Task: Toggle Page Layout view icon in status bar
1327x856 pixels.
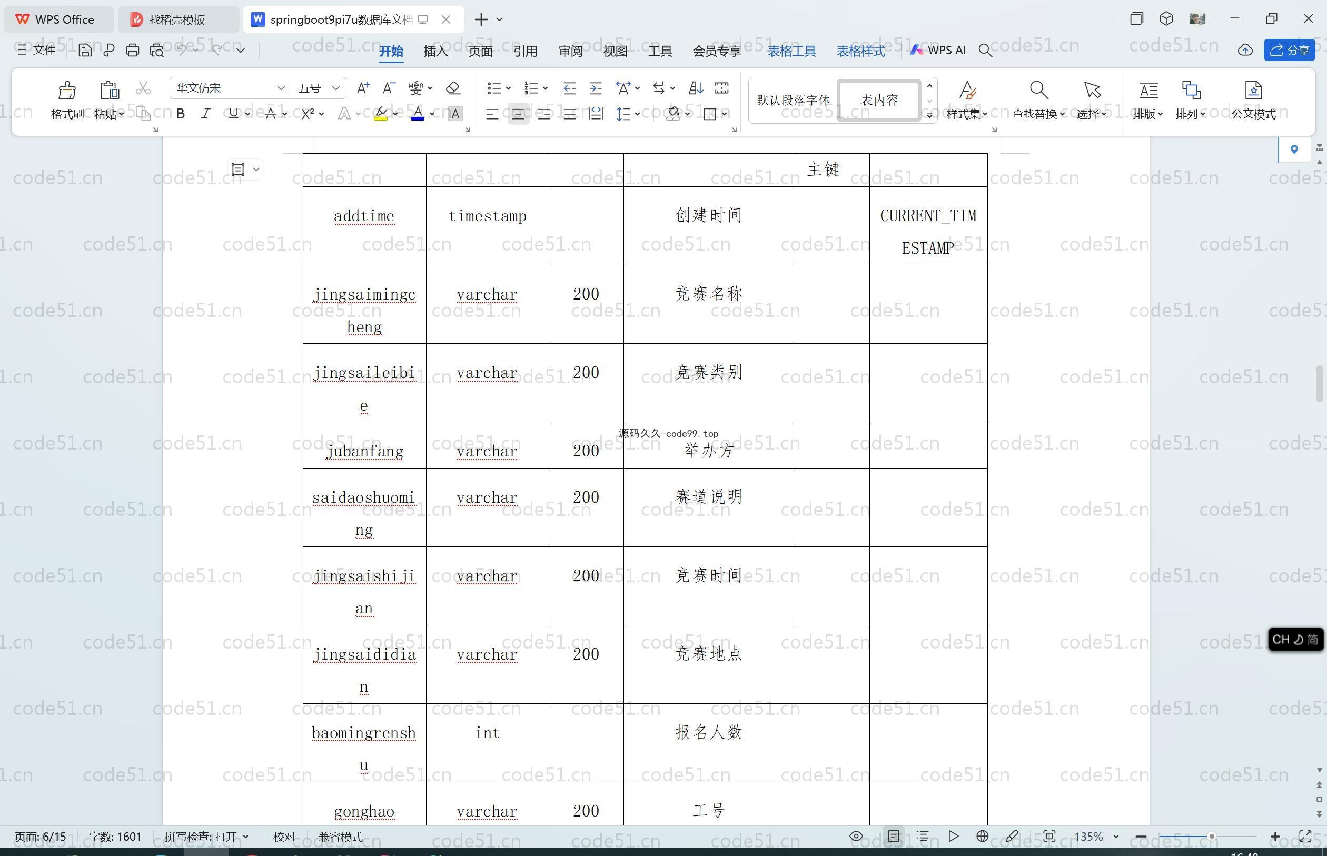Action: click(894, 836)
